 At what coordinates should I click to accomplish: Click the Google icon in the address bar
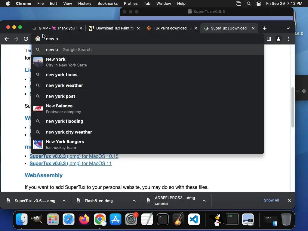click(x=38, y=39)
